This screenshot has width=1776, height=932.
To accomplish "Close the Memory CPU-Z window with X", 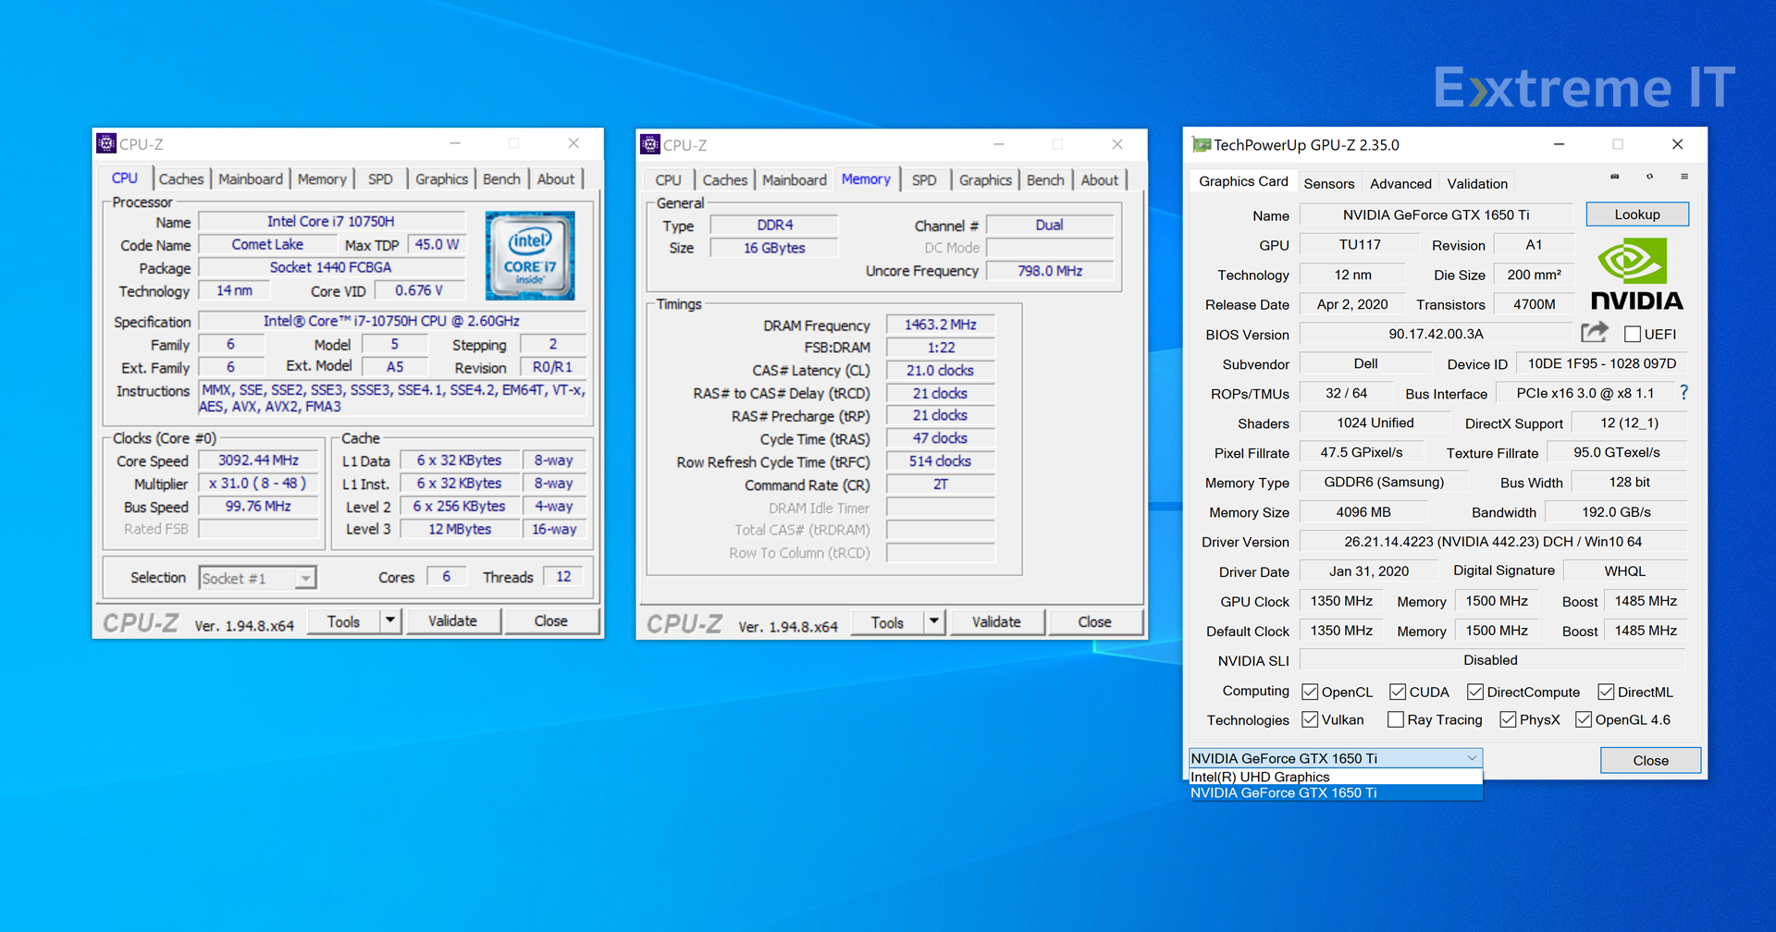I will point(1117,144).
